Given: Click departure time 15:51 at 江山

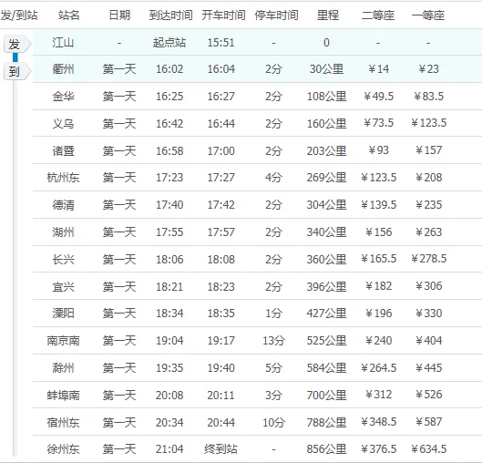Looking at the screenshot, I should click(x=221, y=43).
